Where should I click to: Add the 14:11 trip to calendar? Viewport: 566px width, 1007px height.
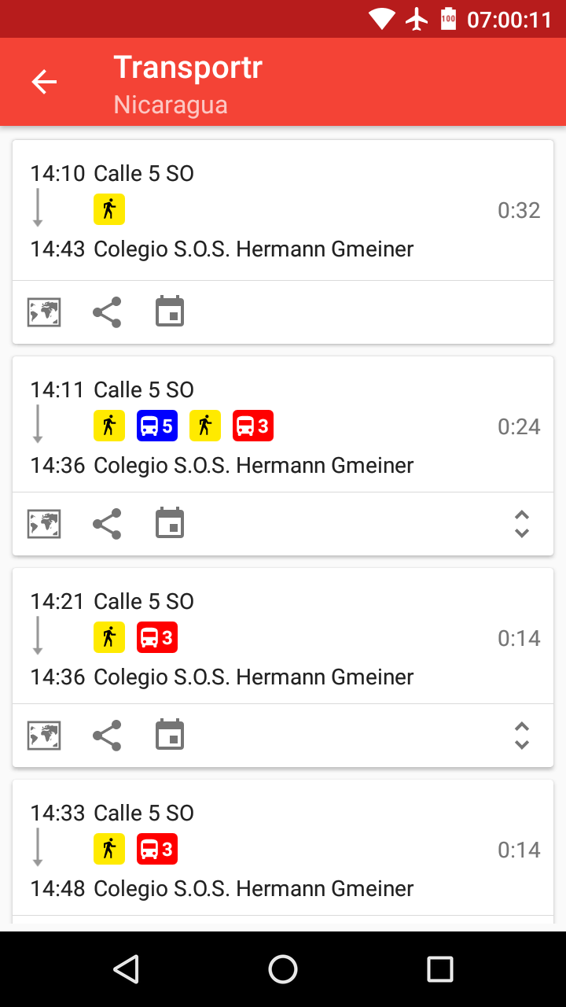click(170, 524)
